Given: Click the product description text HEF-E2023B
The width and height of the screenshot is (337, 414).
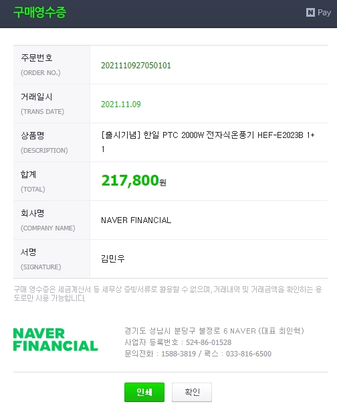Looking at the screenshot, I should [x=280, y=135].
